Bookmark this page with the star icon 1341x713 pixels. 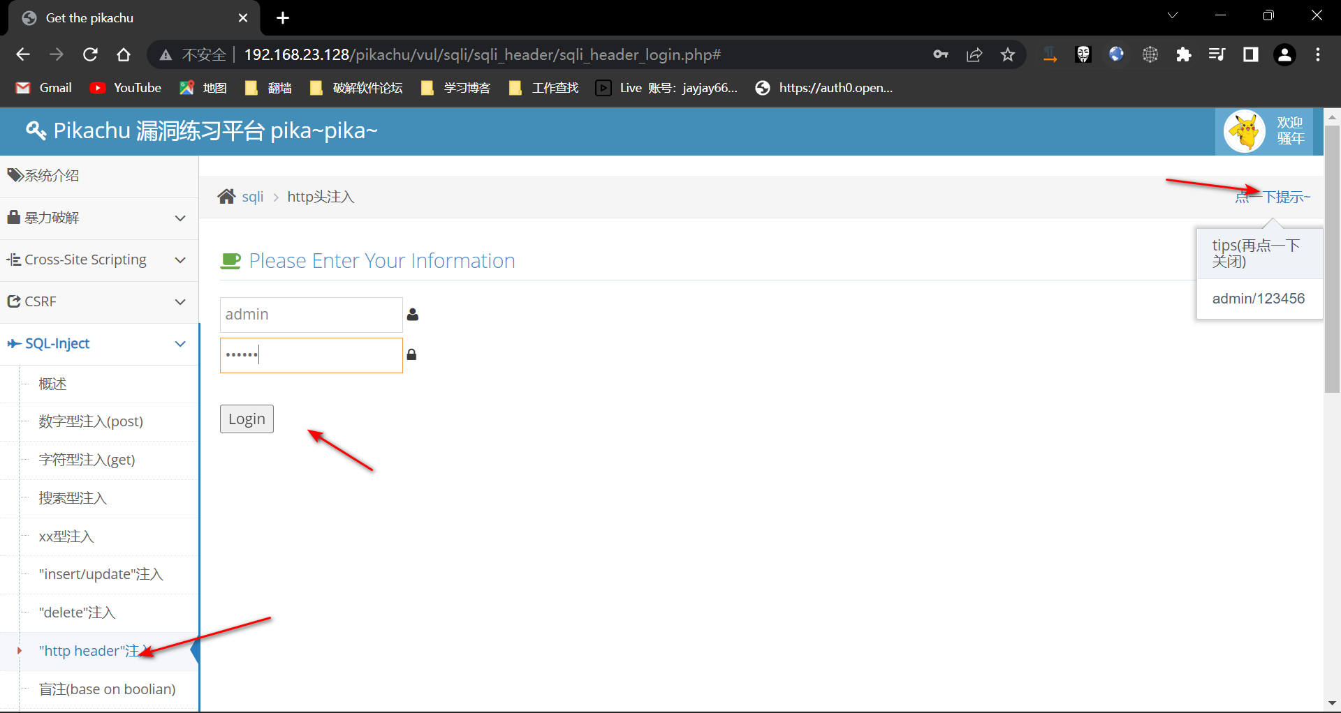point(1007,54)
